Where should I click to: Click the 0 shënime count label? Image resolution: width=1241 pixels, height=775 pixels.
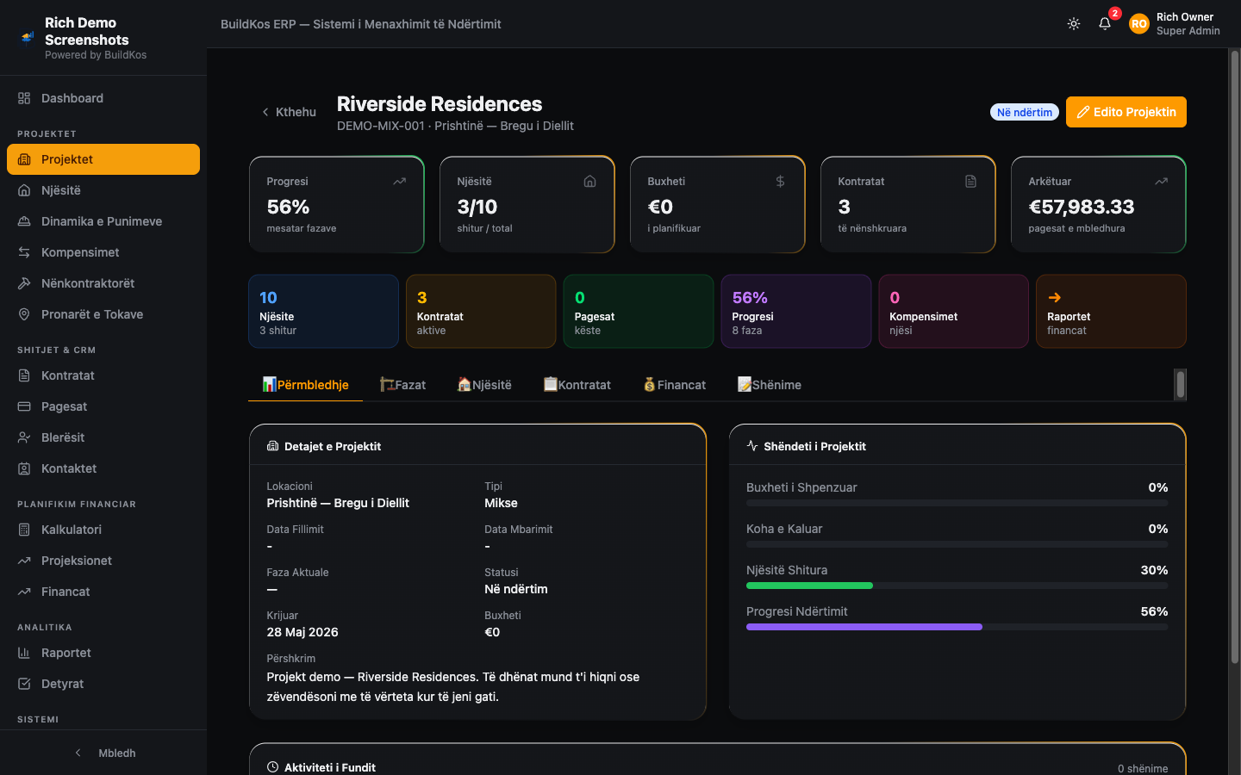click(1143, 768)
